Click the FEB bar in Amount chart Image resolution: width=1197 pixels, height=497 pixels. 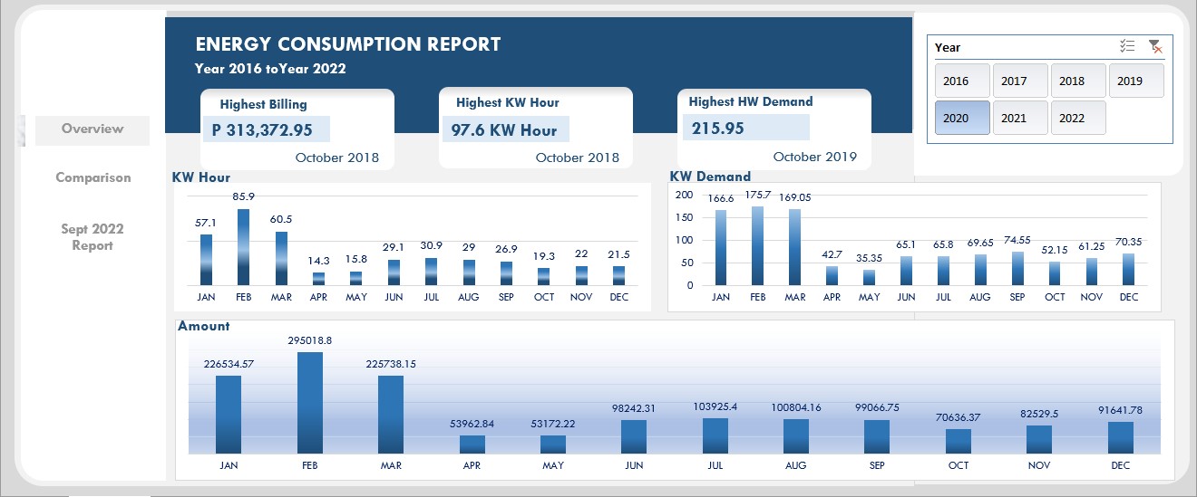(x=310, y=403)
